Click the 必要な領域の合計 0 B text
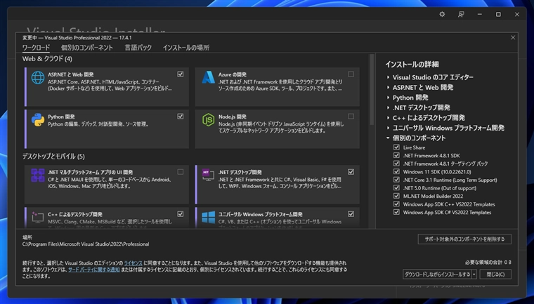 pos(488,262)
